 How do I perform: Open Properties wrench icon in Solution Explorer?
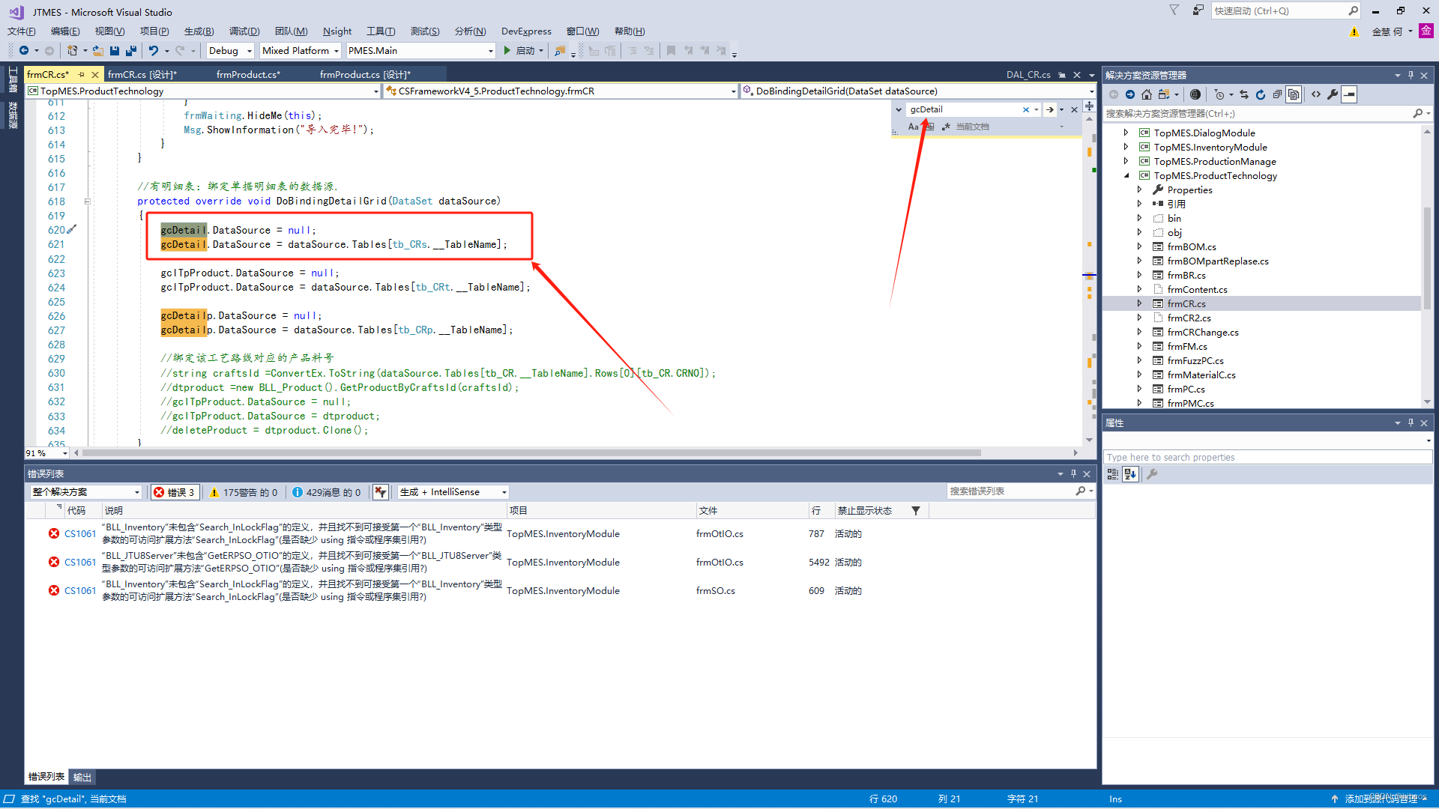pos(1333,94)
